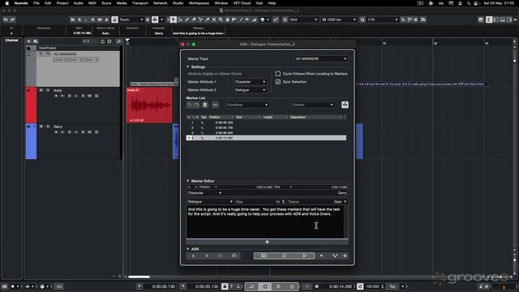The image size is (519, 292).
Task: Click the insert marker icon in Marker List
Action: (x=190, y=105)
